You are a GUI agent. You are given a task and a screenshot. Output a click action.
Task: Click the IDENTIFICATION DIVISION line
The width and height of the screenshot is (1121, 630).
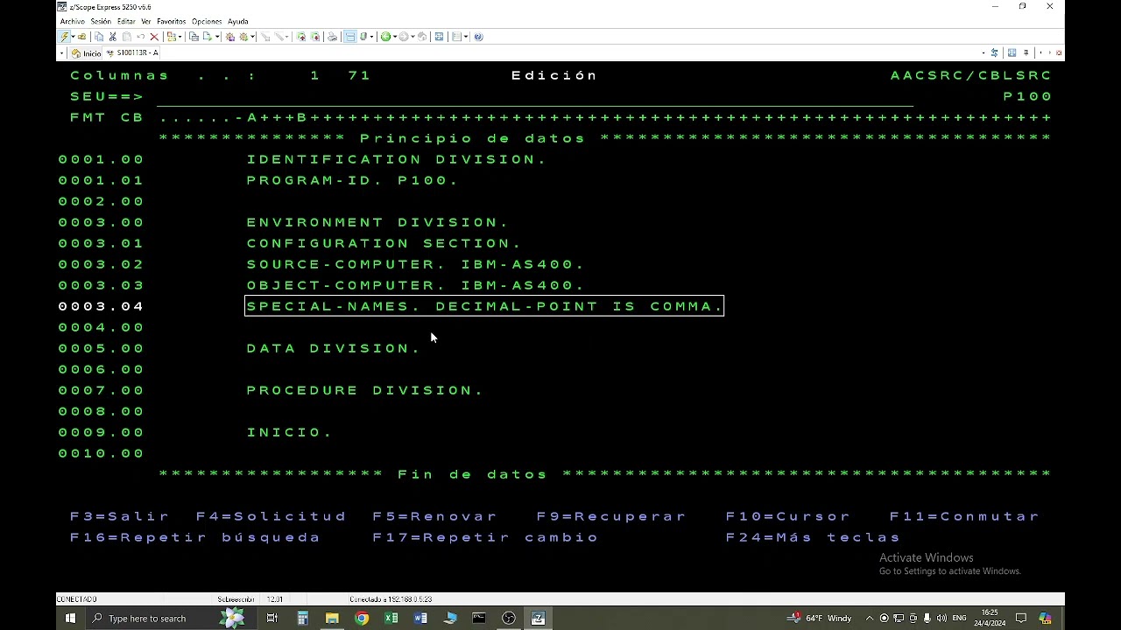click(x=397, y=159)
